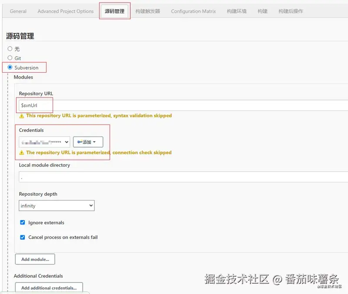Go to the 构建触发器 tab
348x294 pixels.
(x=147, y=11)
